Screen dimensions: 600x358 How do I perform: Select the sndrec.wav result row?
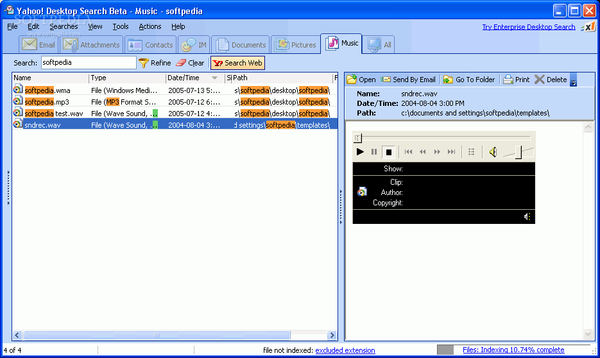click(175, 124)
